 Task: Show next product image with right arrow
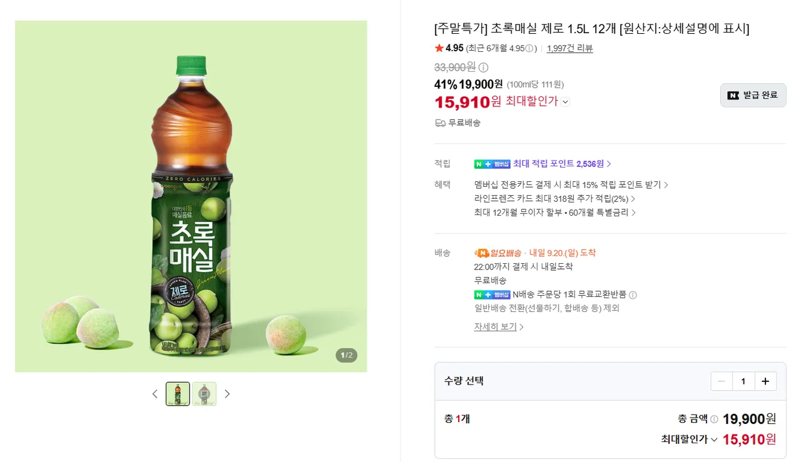pyautogui.click(x=227, y=394)
